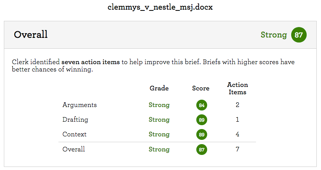Click the total action items count of 7
This screenshot has height=170, width=321.
(x=238, y=149)
